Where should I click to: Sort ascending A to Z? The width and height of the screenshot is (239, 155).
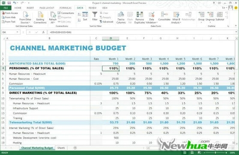point(79,15)
